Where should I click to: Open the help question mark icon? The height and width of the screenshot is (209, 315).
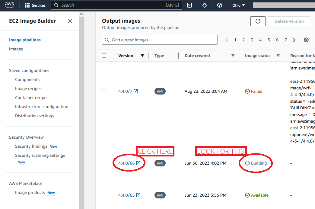tap(220, 5)
